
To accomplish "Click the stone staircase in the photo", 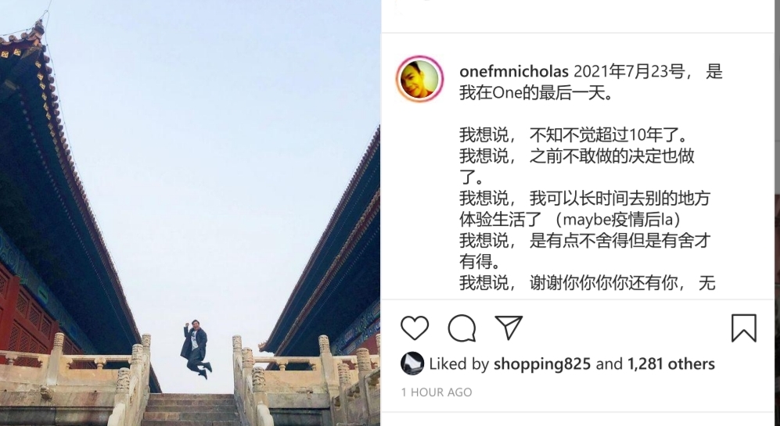I will click(x=190, y=409).
